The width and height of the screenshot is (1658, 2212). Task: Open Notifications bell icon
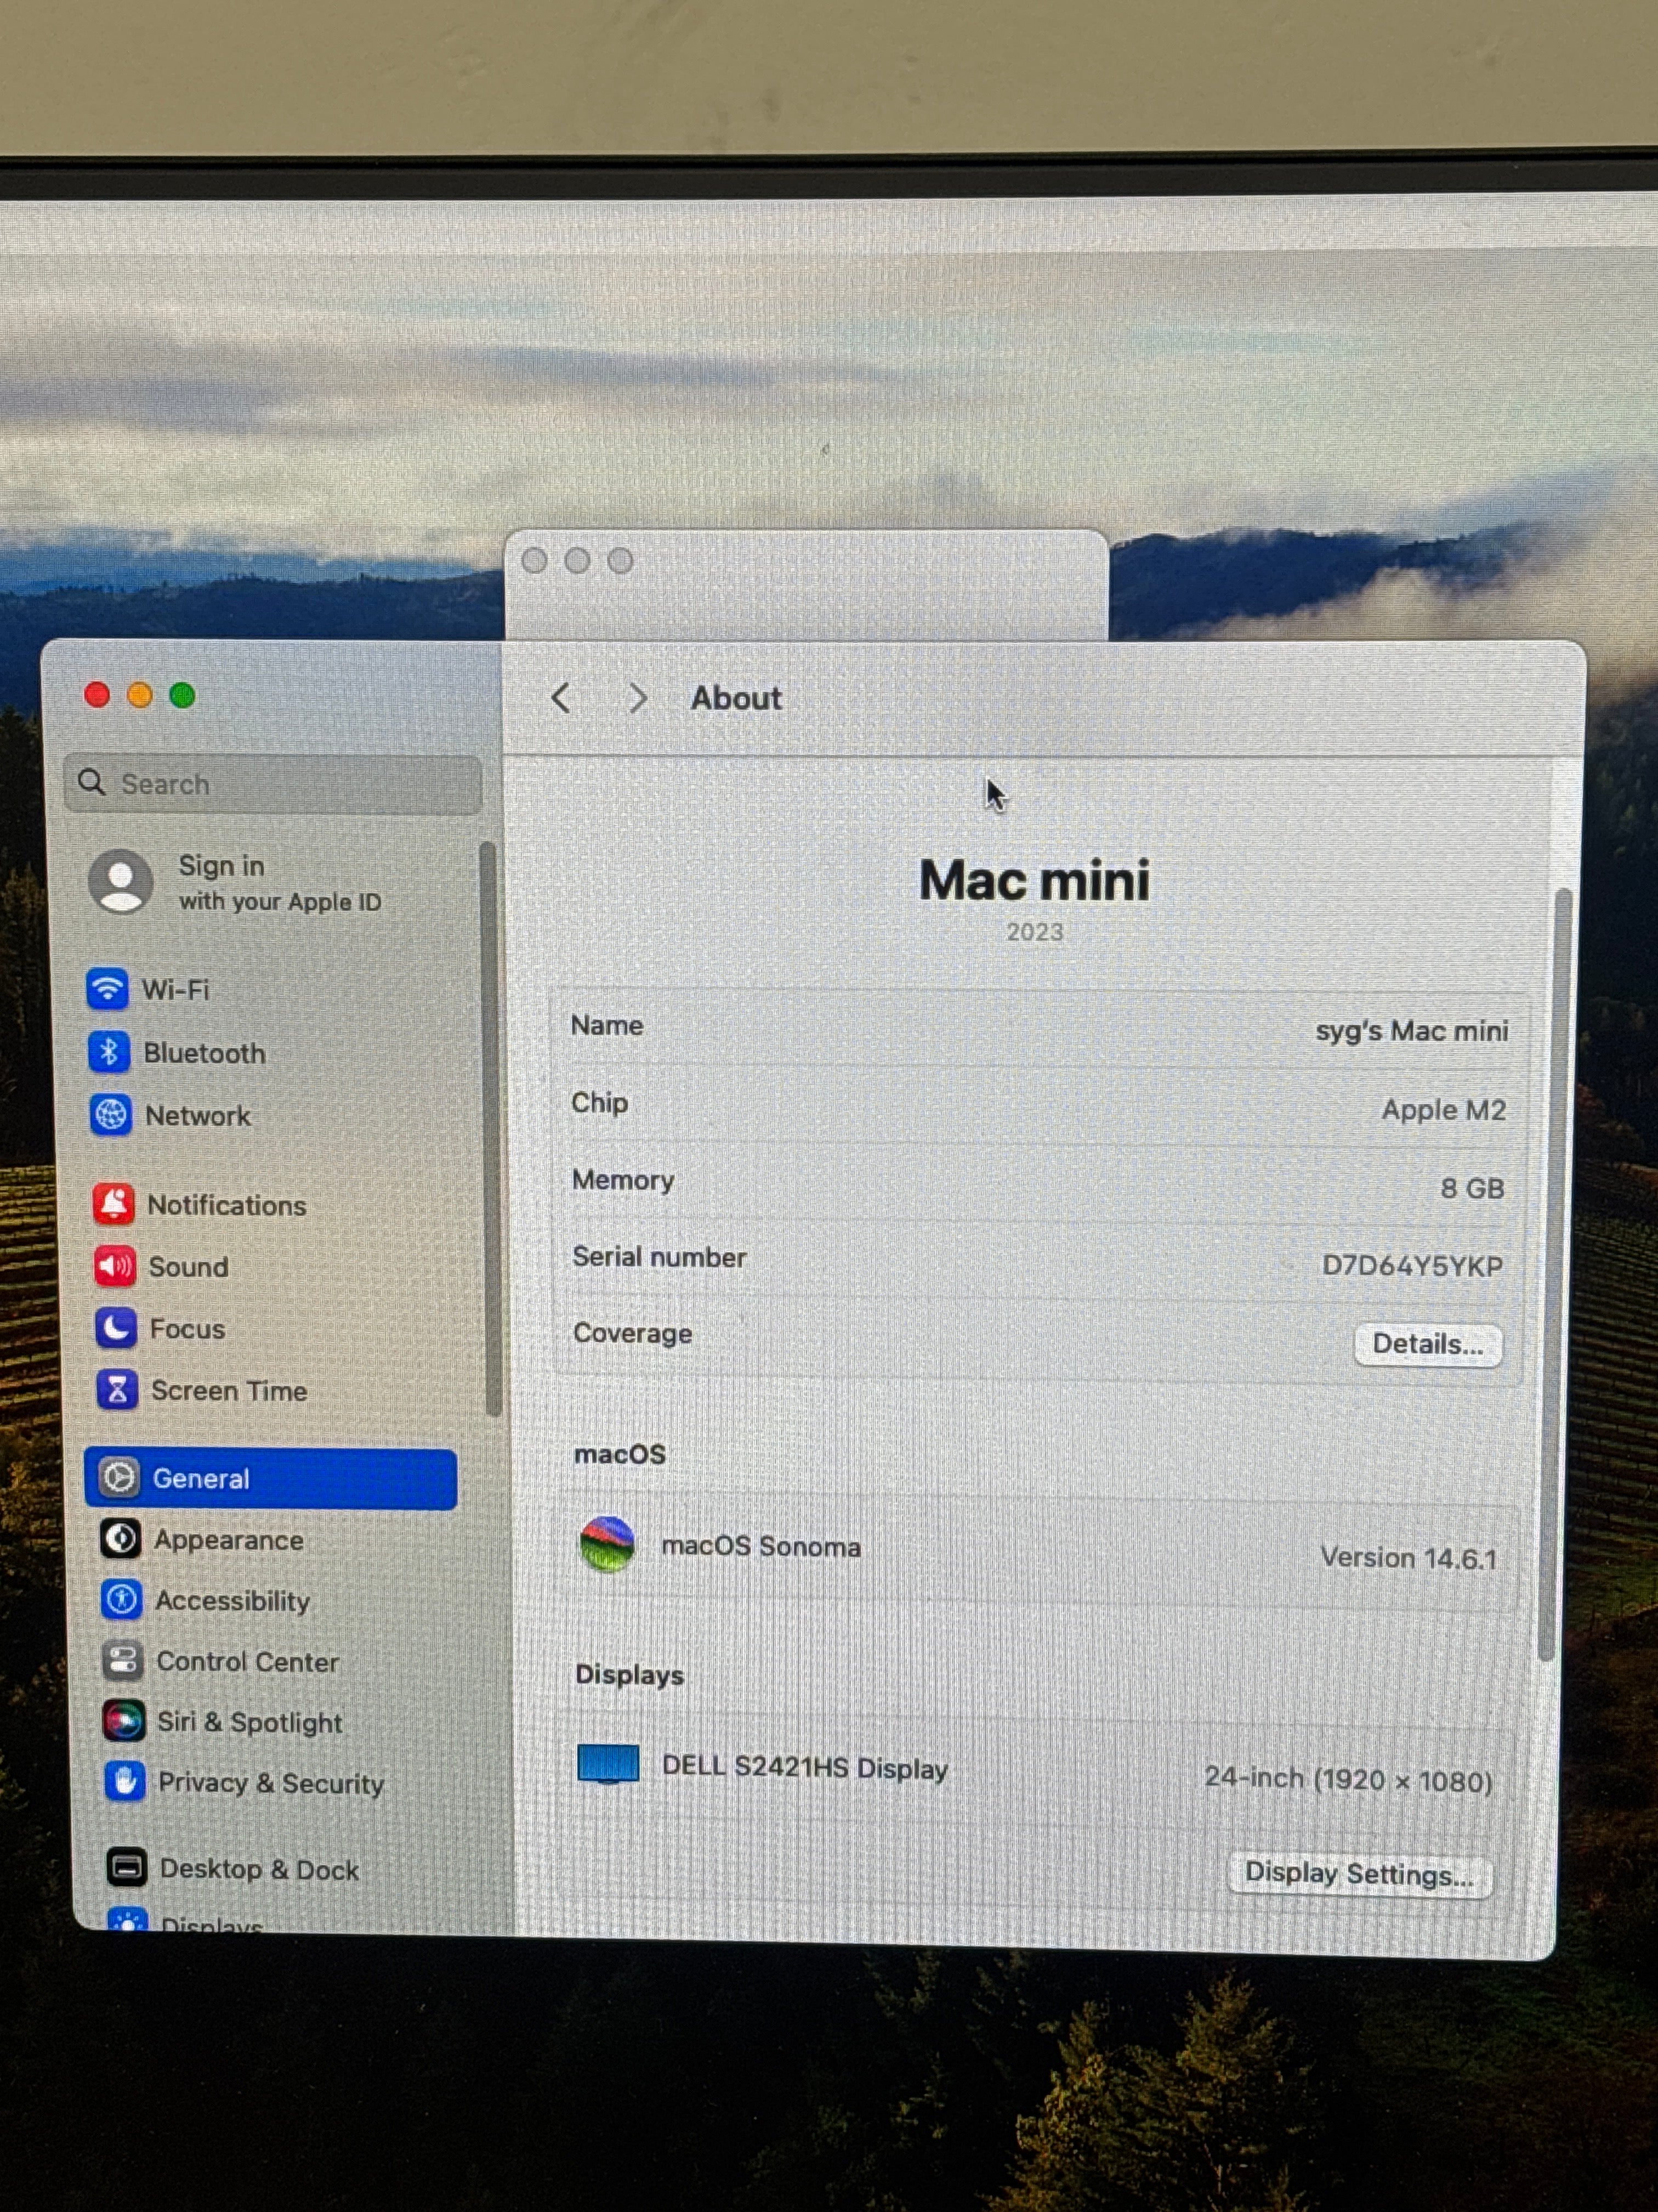(x=113, y=1204)
